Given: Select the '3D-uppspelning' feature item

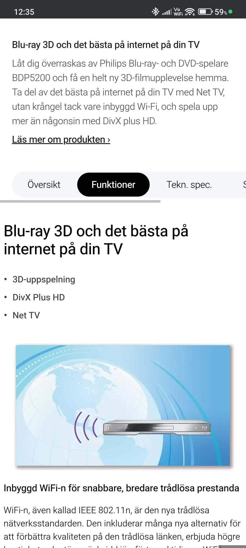Looking at the screenshot, I should (x=44, y=279).
